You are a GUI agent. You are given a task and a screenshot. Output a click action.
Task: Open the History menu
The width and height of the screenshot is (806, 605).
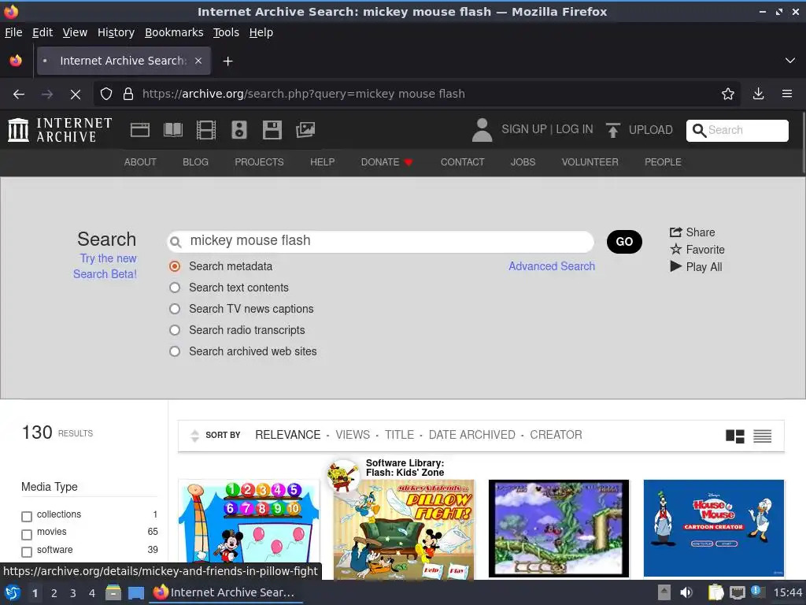116,32
